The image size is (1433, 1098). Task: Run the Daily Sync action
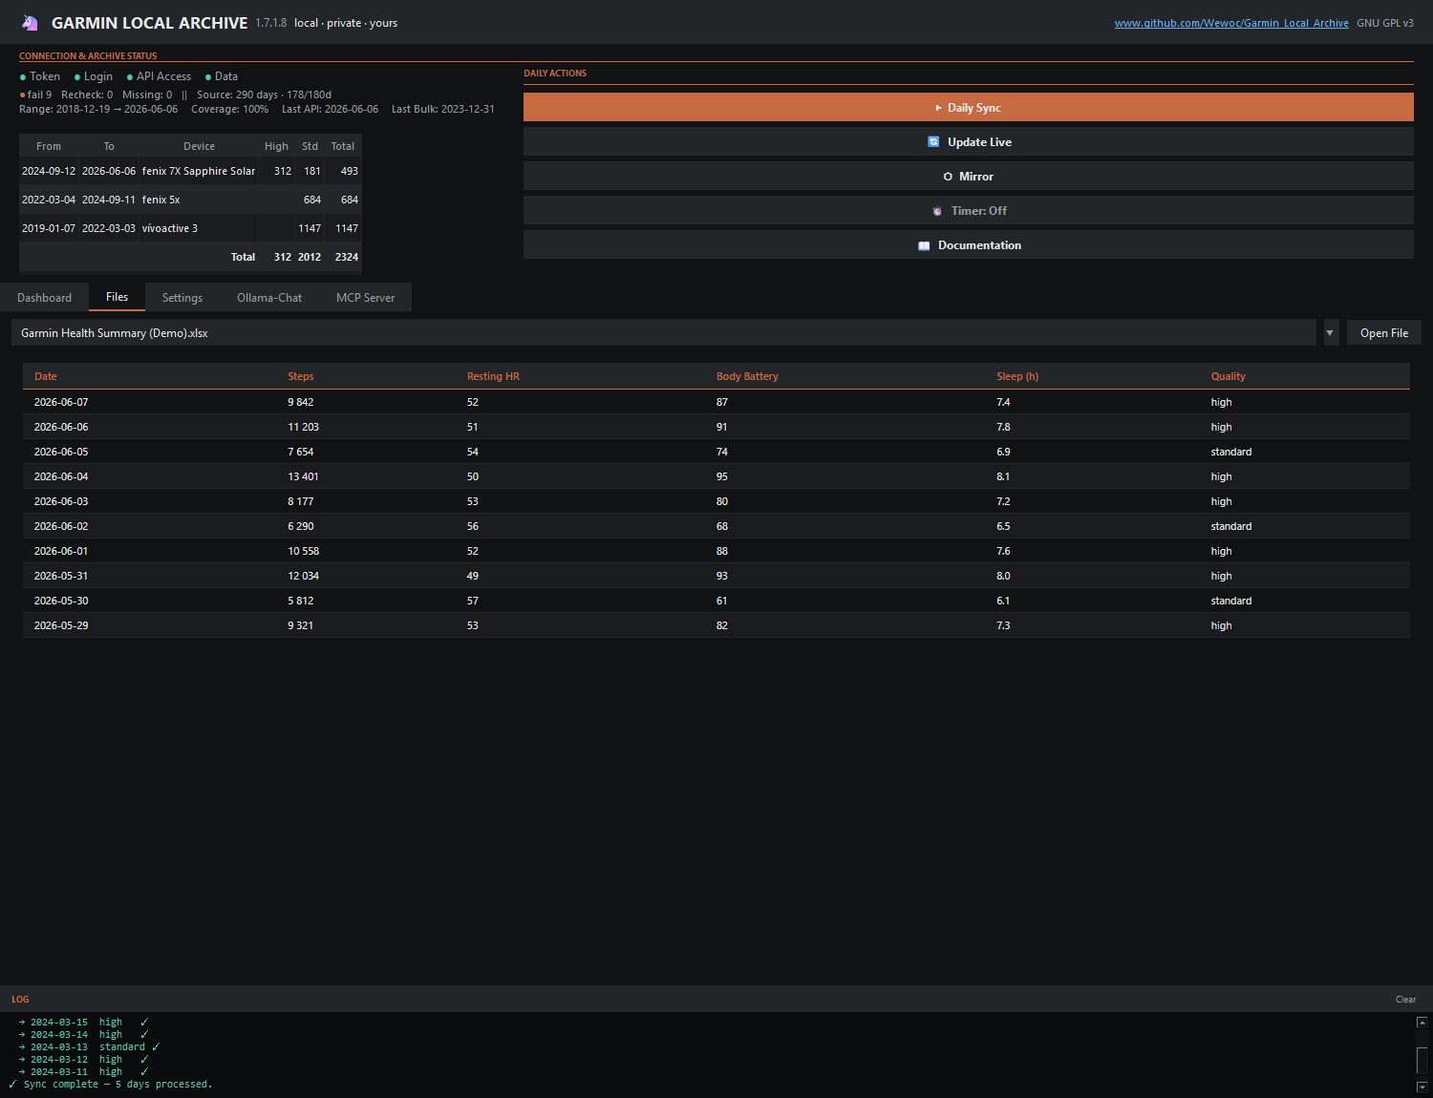point(968,107)
